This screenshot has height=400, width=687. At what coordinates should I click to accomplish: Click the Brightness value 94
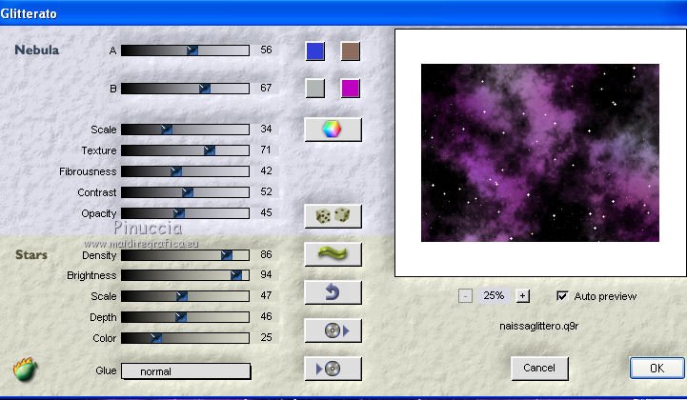click(x=266, y=274)
